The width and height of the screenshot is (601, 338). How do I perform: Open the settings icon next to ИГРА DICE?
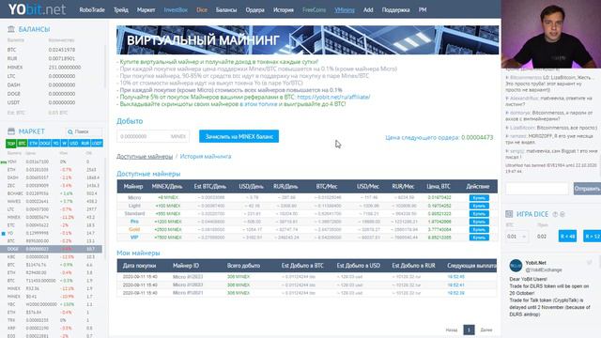[562, 214]
